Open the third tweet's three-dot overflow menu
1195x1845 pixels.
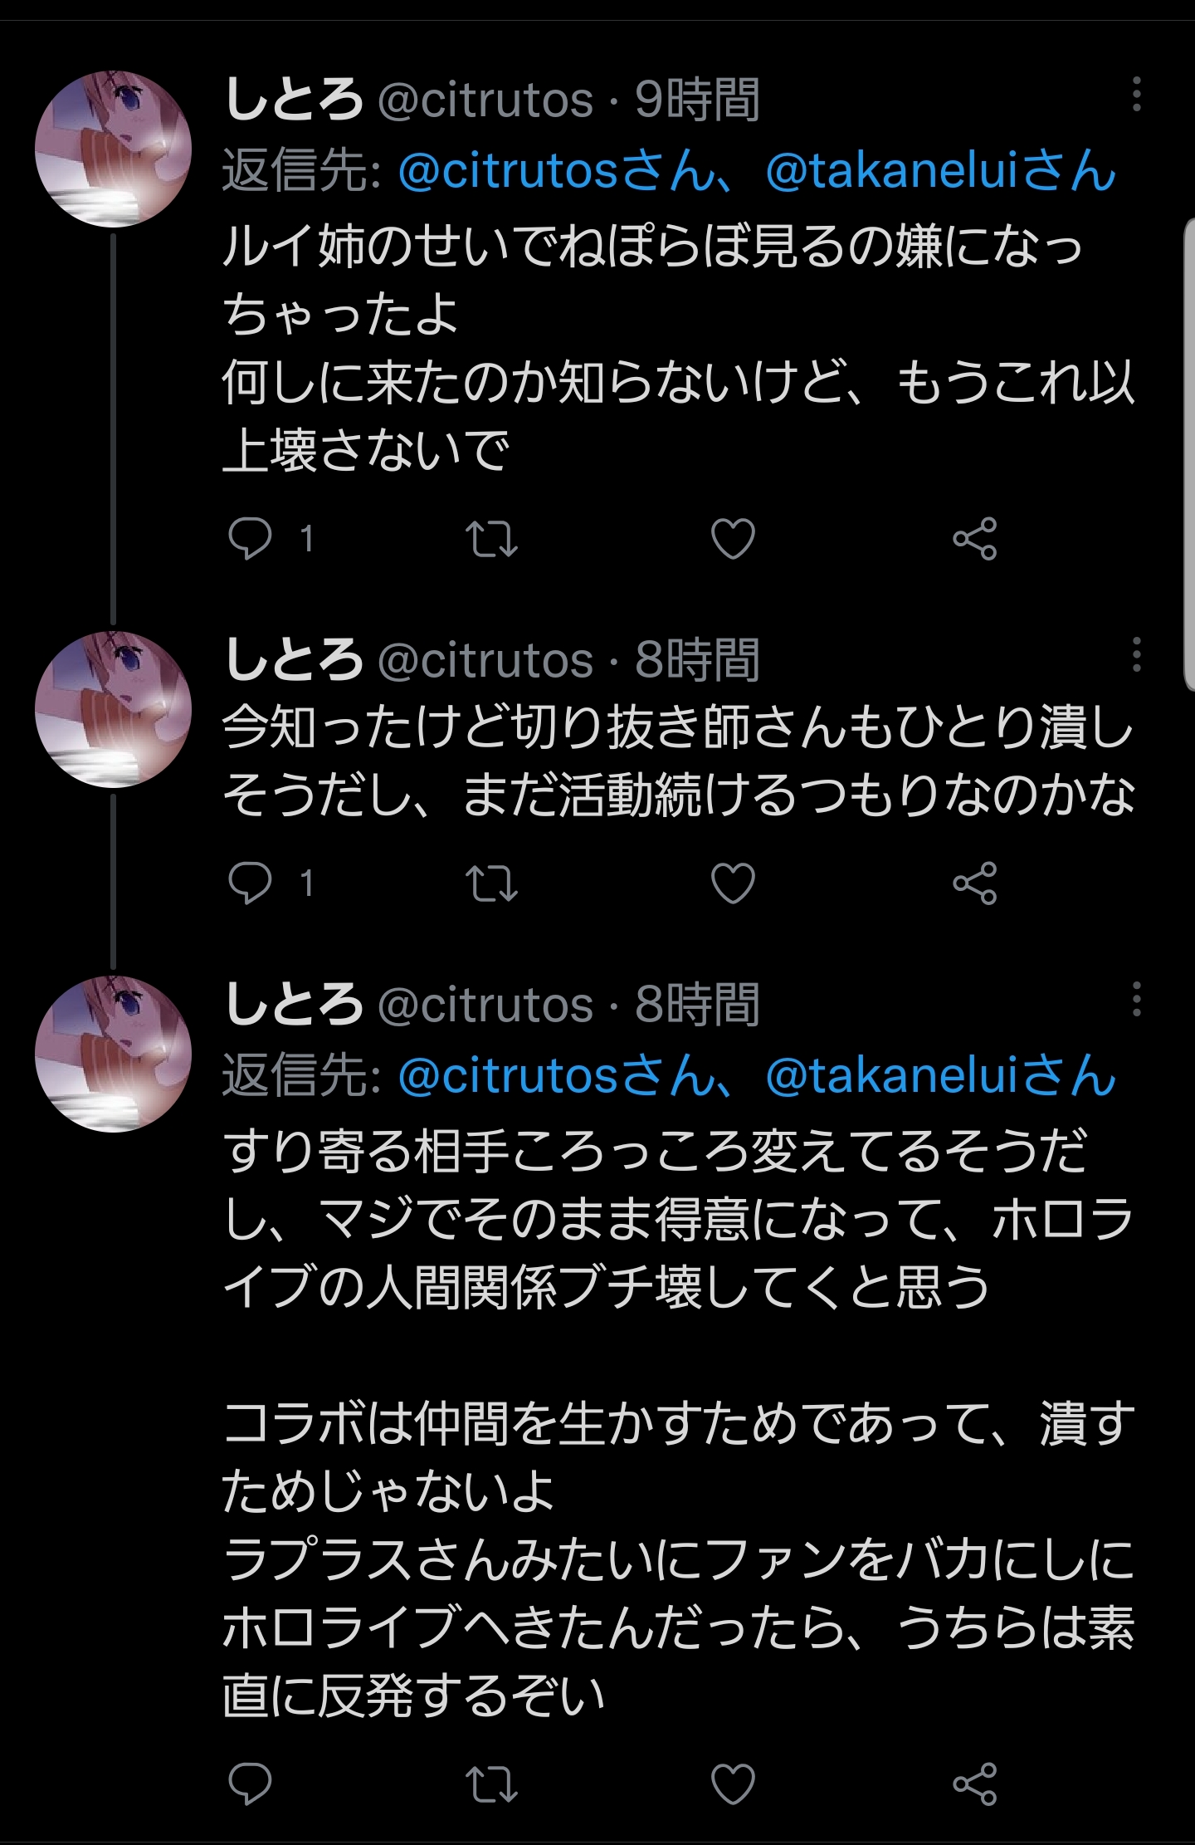tap(1136, 999)
